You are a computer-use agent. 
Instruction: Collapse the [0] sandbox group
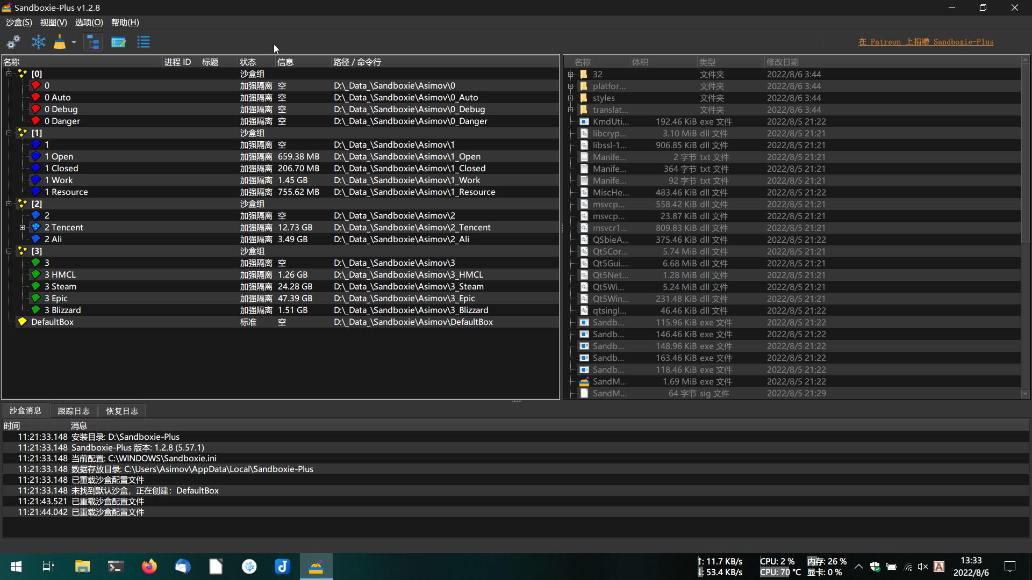tap(9, 74)
